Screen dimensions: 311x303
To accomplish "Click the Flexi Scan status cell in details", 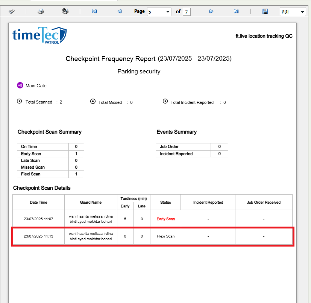I will 165,236.
